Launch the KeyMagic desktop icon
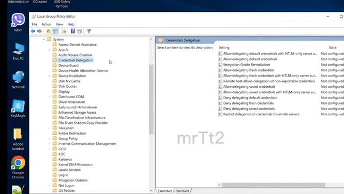This screenshot has height=194, width=344. [18, 108]
